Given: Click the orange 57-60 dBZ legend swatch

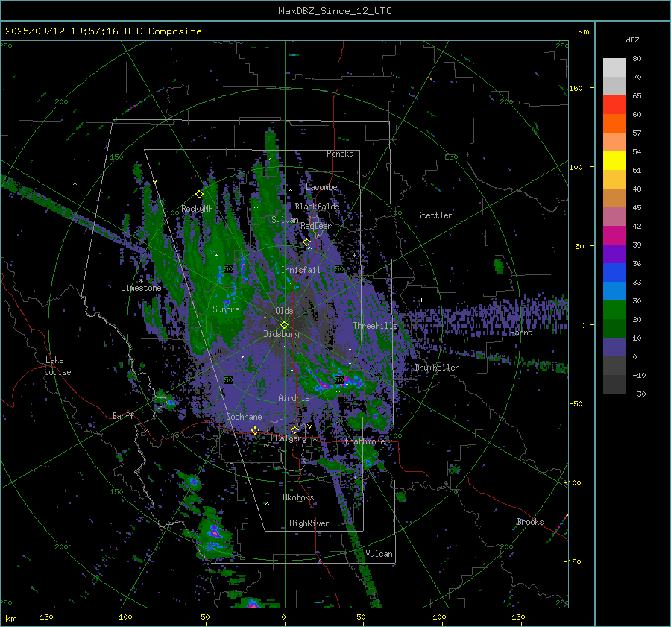Looking at the screenshot, I should click(x=614, y=124).
